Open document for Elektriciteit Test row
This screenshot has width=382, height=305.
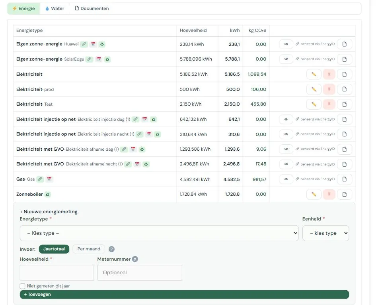click(x=345, y=104)
